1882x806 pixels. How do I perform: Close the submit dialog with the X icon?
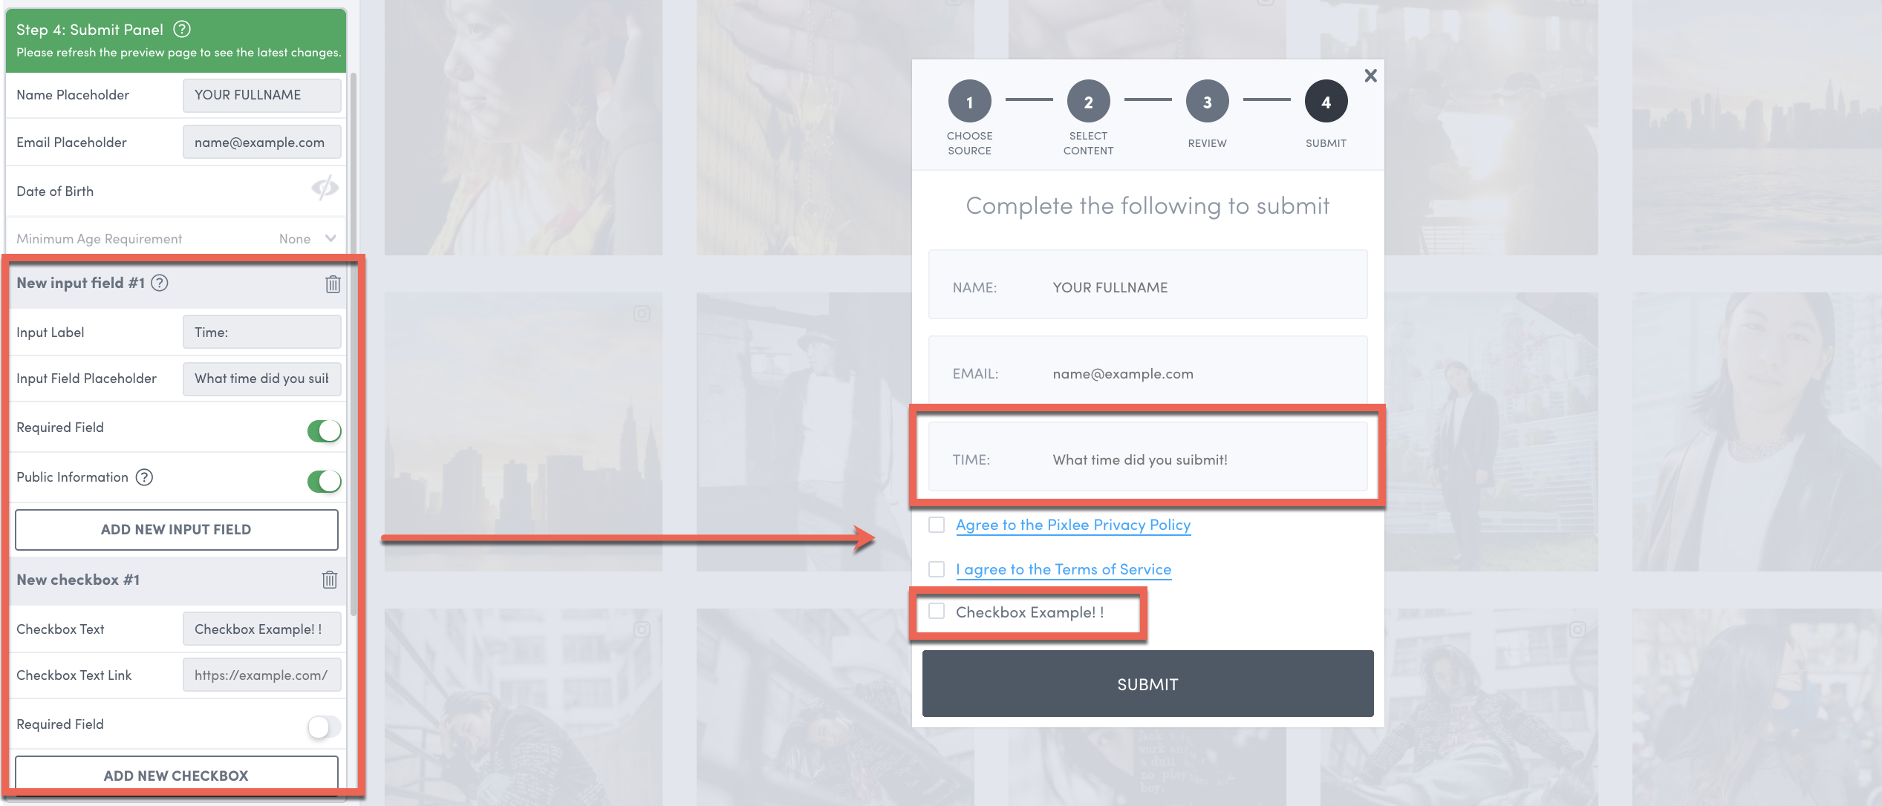click(x=1370, y=76)
